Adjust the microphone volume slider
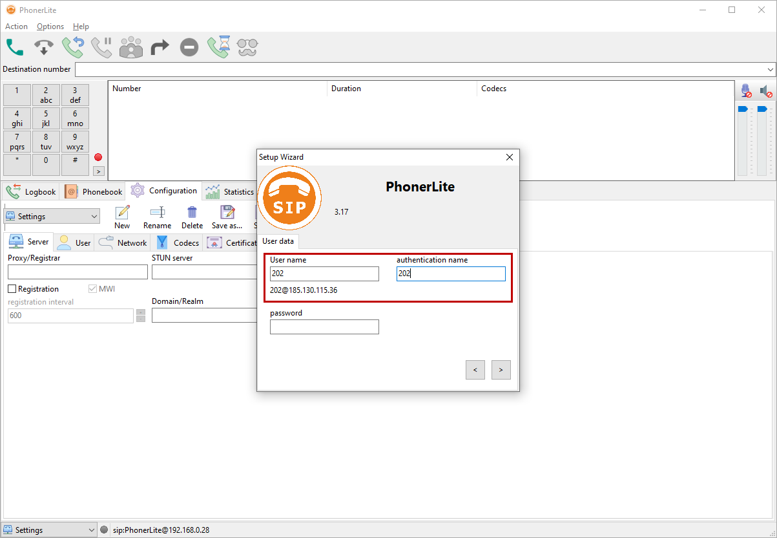Image resolution: width=777 pixels, height=538 pixels. tap(742, 109)
